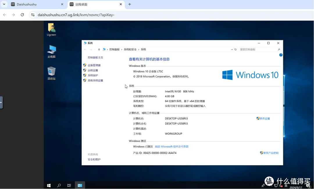This screenshot has width=314, height=189.
Task: Navigate to 系统和安全 in the breadcrumb
Action: click(x=130, y=49)
